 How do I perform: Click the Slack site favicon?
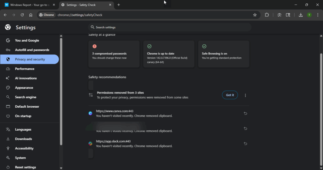pos(90,144)
